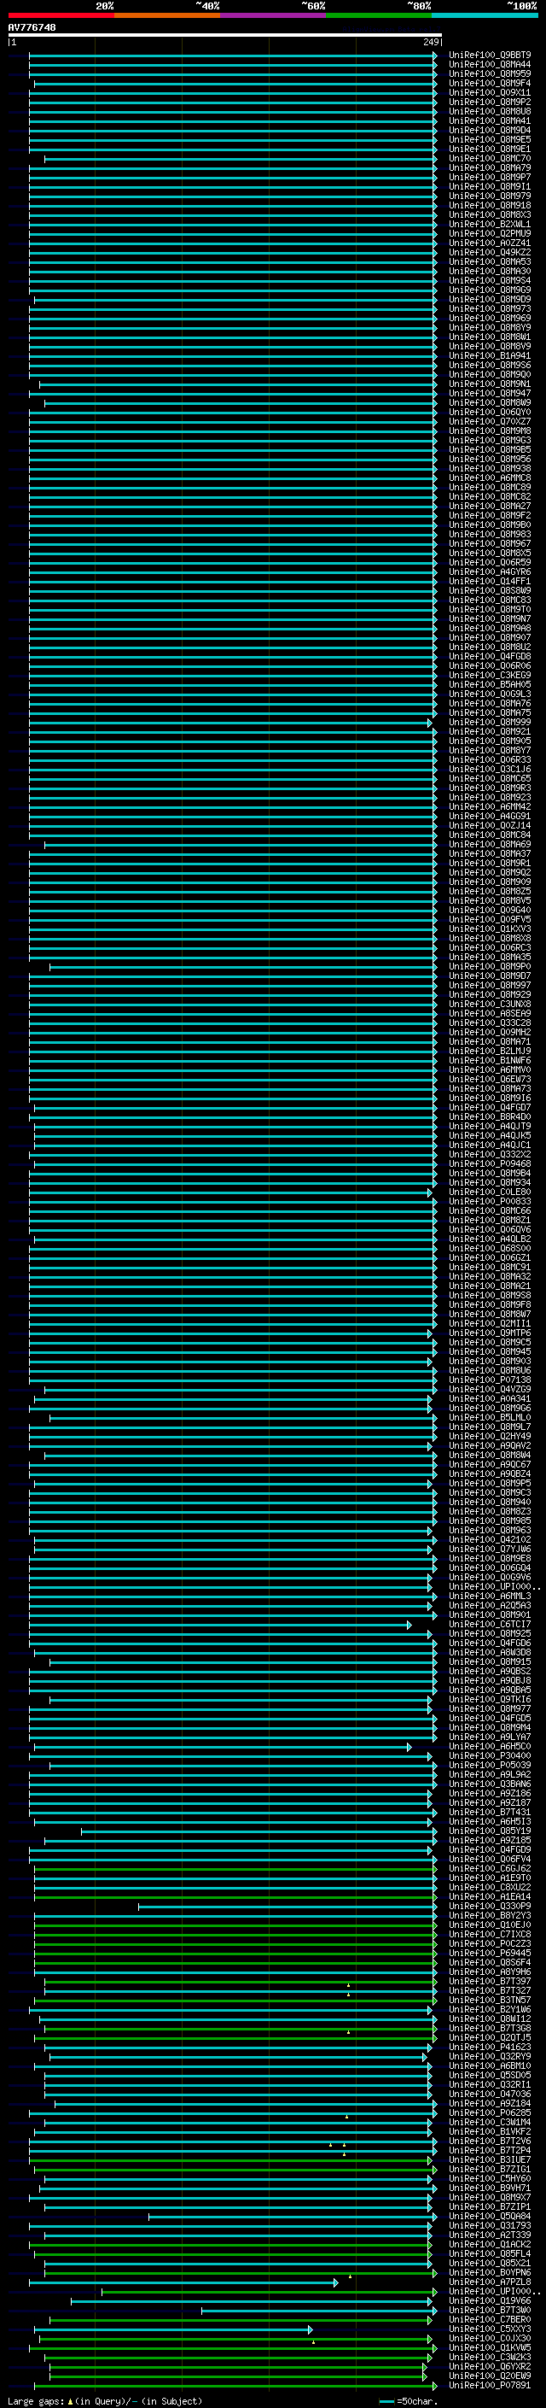Select hit label UniRef100_Q06QY0

click(x=490, y=413)
